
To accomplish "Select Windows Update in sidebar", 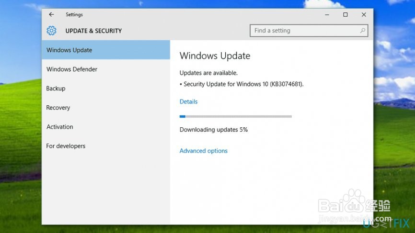I will (x=106, y=50).
